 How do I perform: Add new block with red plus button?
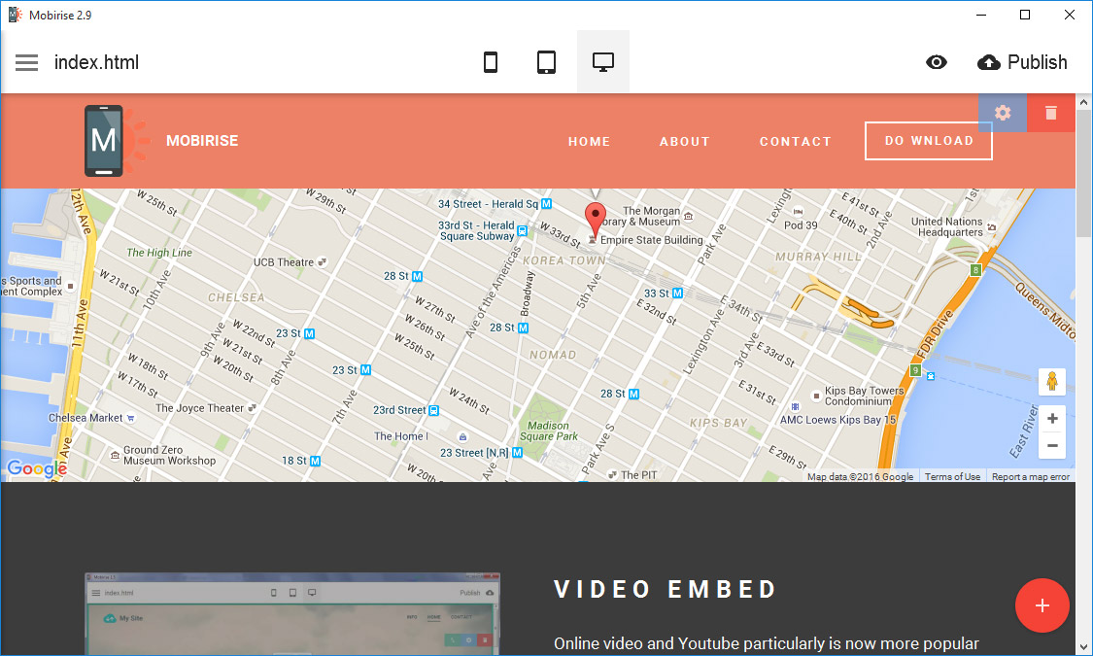1042,605
